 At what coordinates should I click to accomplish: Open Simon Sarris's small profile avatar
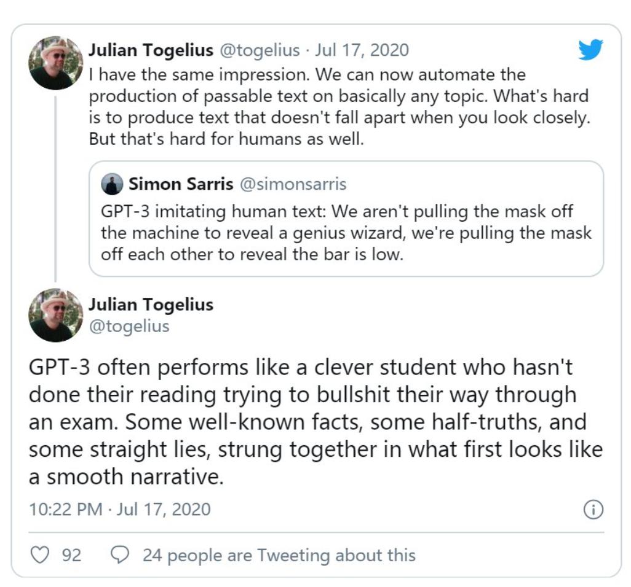[x=112, y=184]
